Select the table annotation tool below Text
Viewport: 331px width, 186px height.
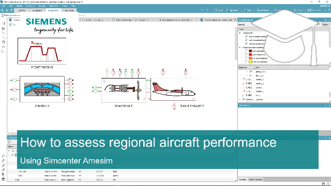coord(4,28)
